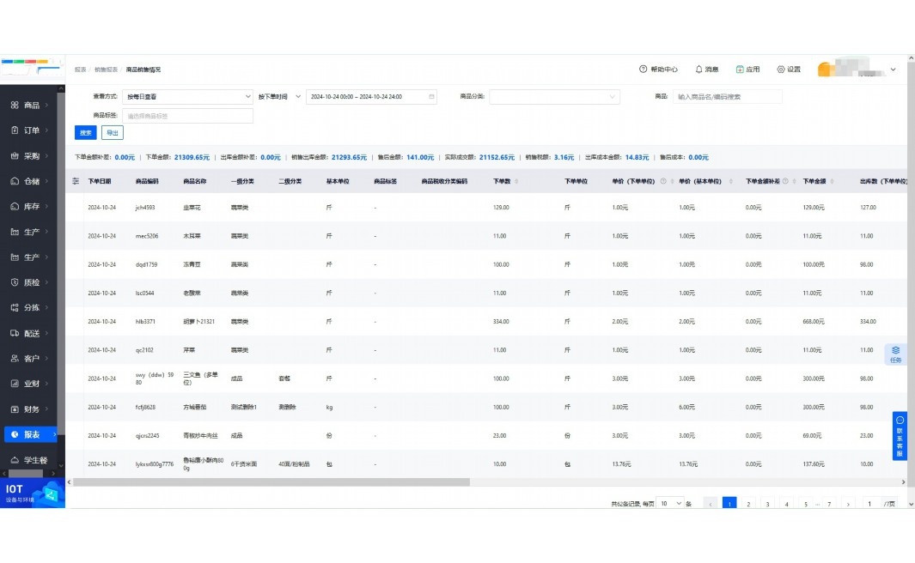Click the 导出 export button

click(x=112, y=133)
